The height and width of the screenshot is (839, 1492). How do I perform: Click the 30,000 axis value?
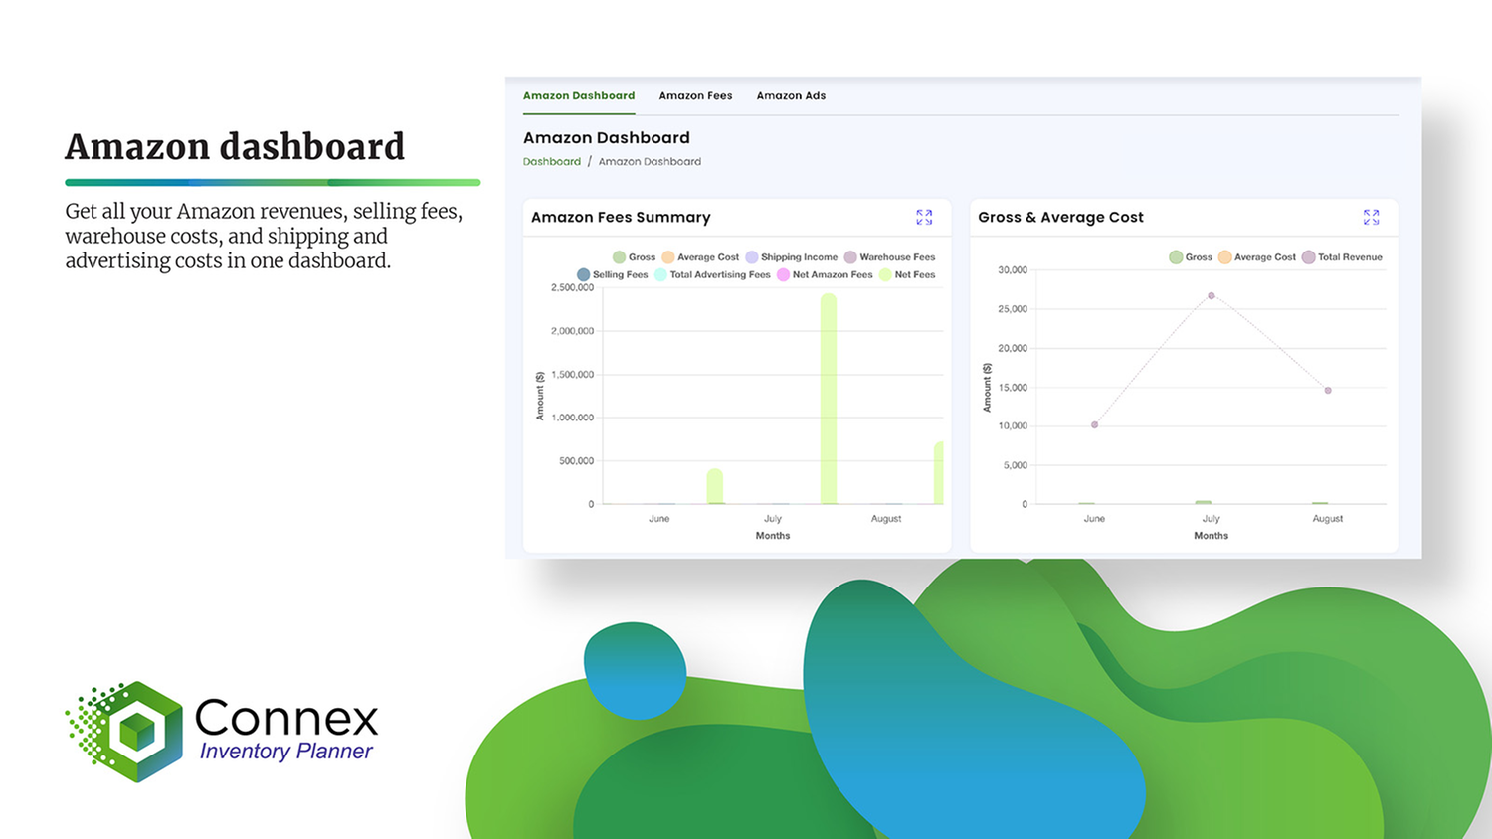point(1013,270)
